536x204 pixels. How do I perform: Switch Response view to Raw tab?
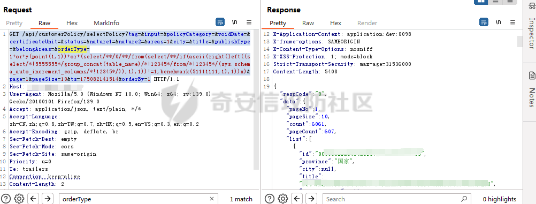[308, 23]
